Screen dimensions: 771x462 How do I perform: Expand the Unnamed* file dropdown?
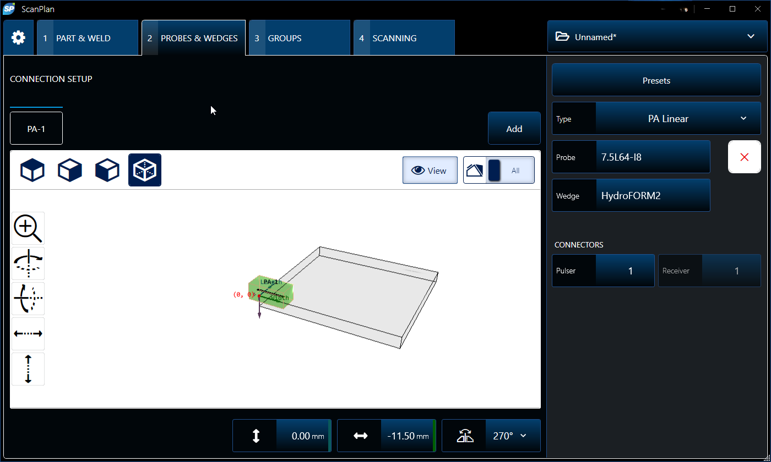657,37
